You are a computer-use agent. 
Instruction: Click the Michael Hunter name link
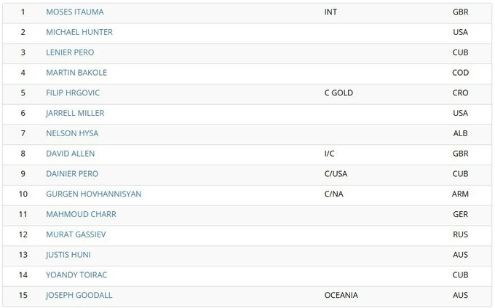pyautogui.click(x=79, y=33)
